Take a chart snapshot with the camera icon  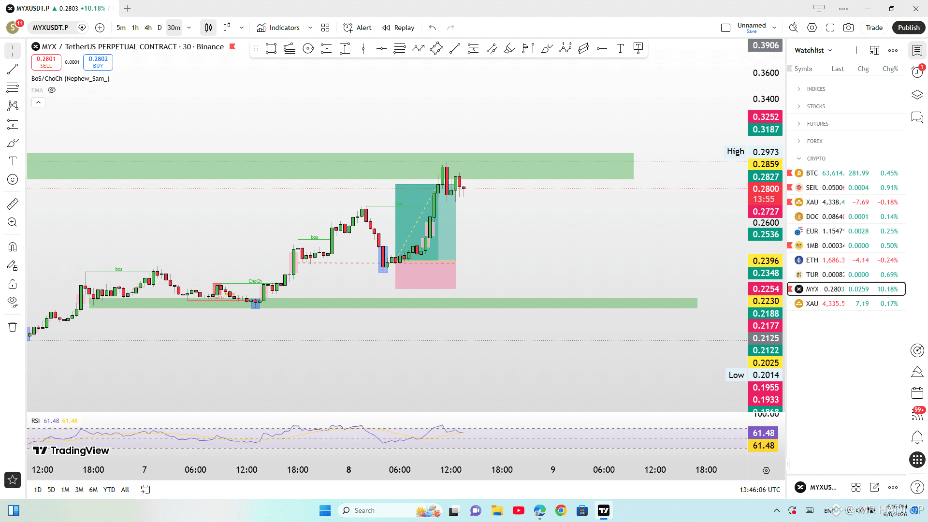848,28
